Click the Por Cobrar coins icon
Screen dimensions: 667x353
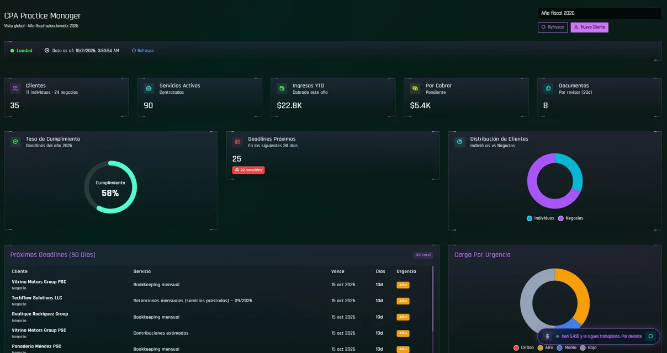[x=415, y=88]
